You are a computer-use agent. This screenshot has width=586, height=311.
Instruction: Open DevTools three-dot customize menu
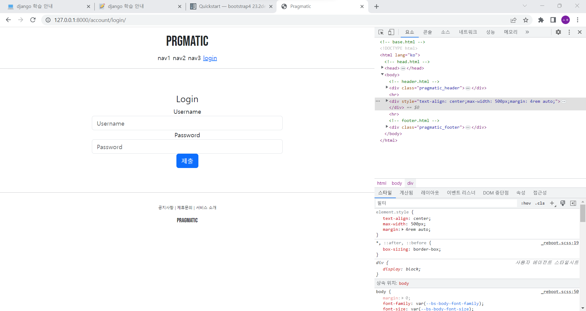[x=569, y=32]
